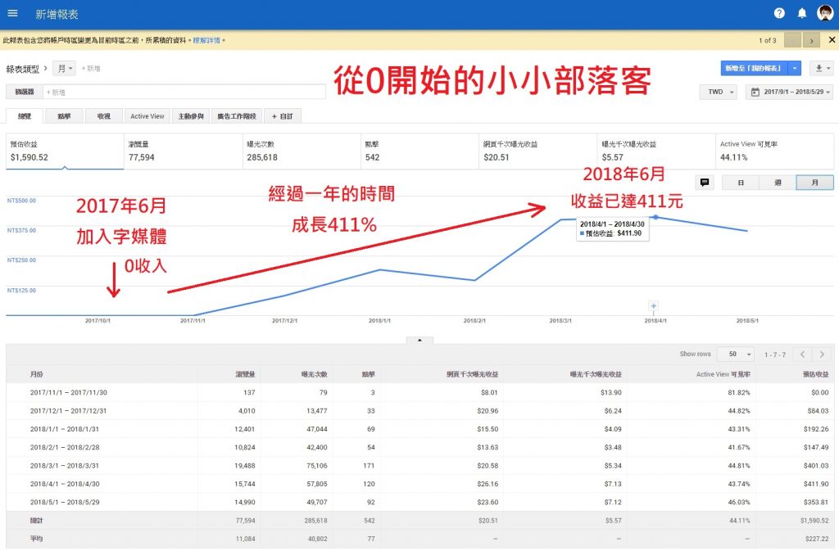Image resolution: width=839 pixels, height=551 pixels.
Task: Switch chart to monthly (月) view
Action: (814, 183)
